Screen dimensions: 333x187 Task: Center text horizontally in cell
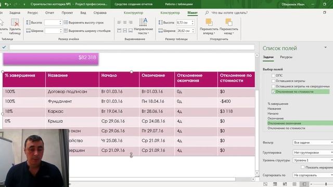point(125,22)
